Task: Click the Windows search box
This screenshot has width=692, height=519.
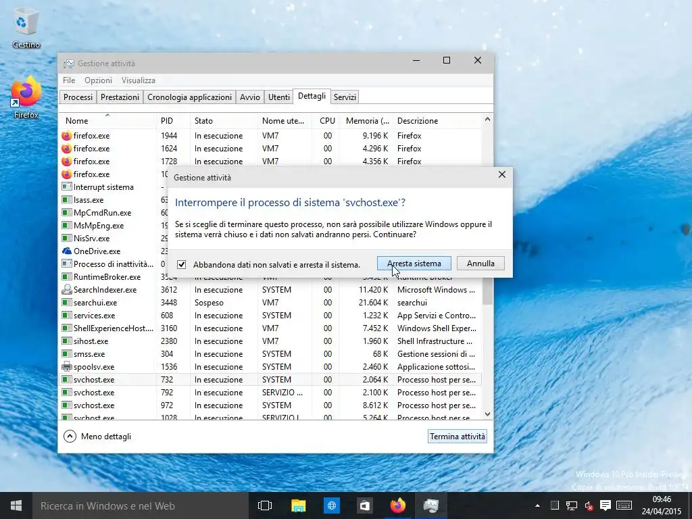Action: (x=140, y=505)
